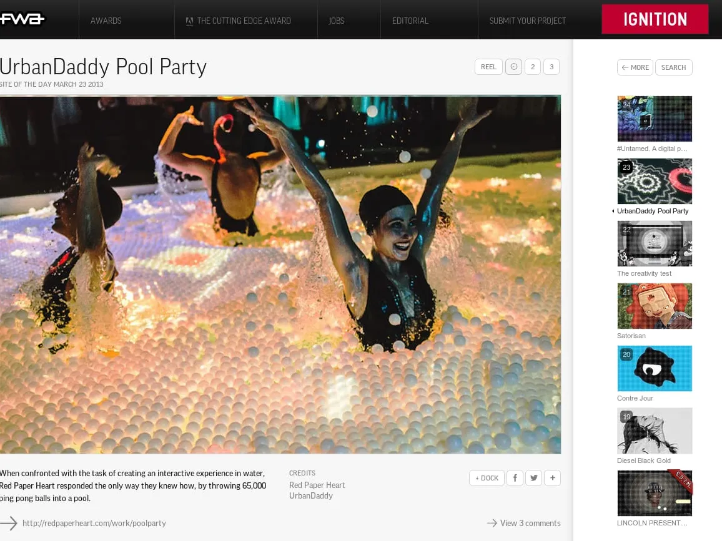
Task: Click the red Ignition banner
Action: [x=655, y=19]
